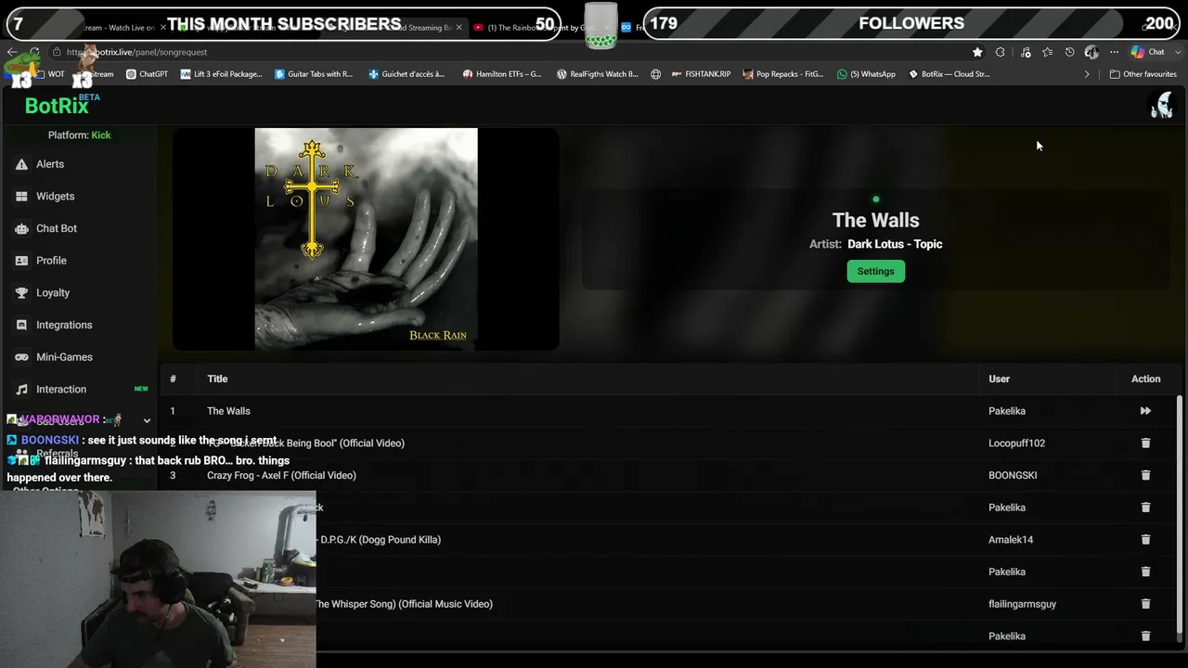Open the FISHTANK.RIP bookmark
The height and width of the screenshot is (668, 1188).
click(x=701, y=74)
